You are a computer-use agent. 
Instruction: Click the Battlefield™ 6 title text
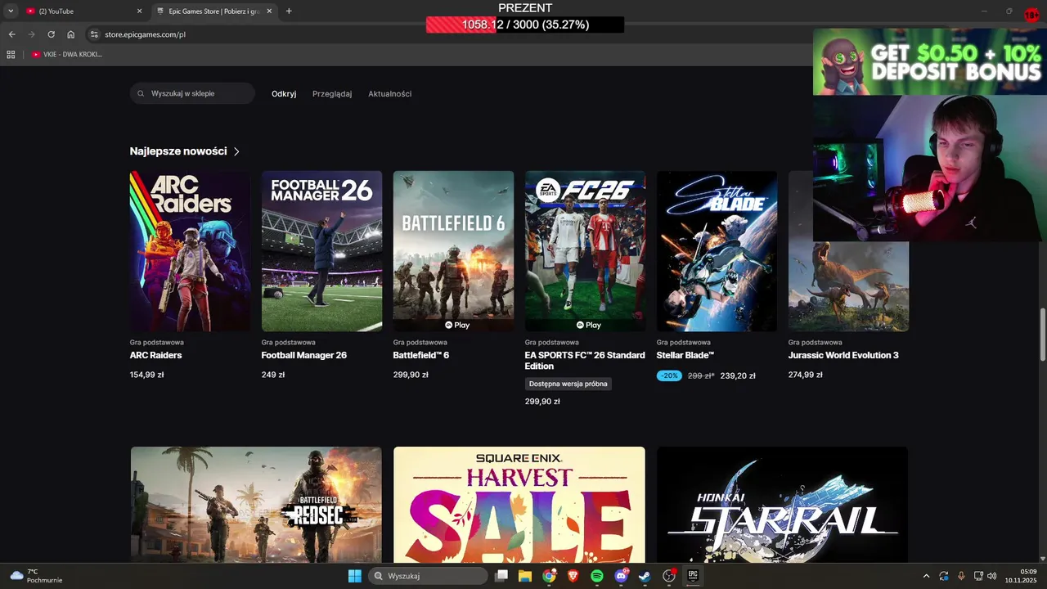tap(421, 355)
